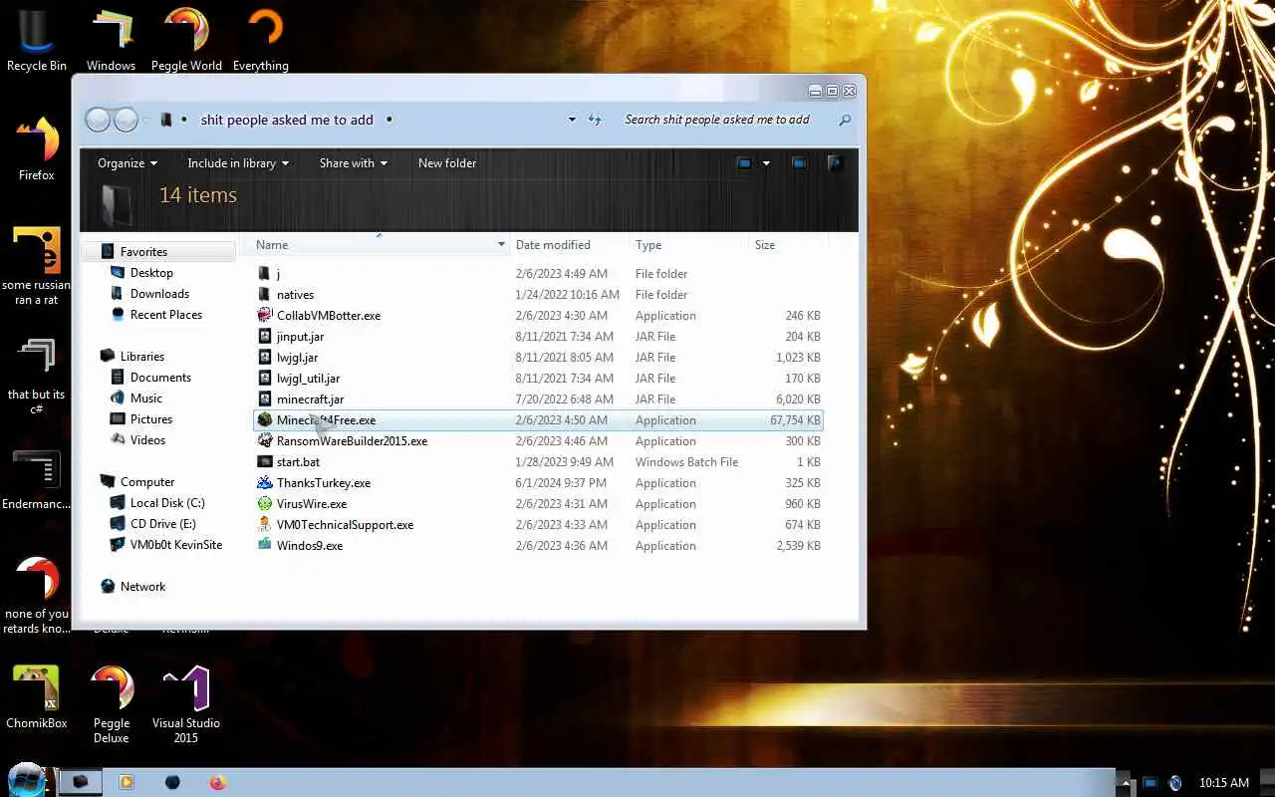Image resolution: width=1275 pixels, height=797 pixels.
Task: Click the volume tray icon
Action: (x=1175, y=783)
